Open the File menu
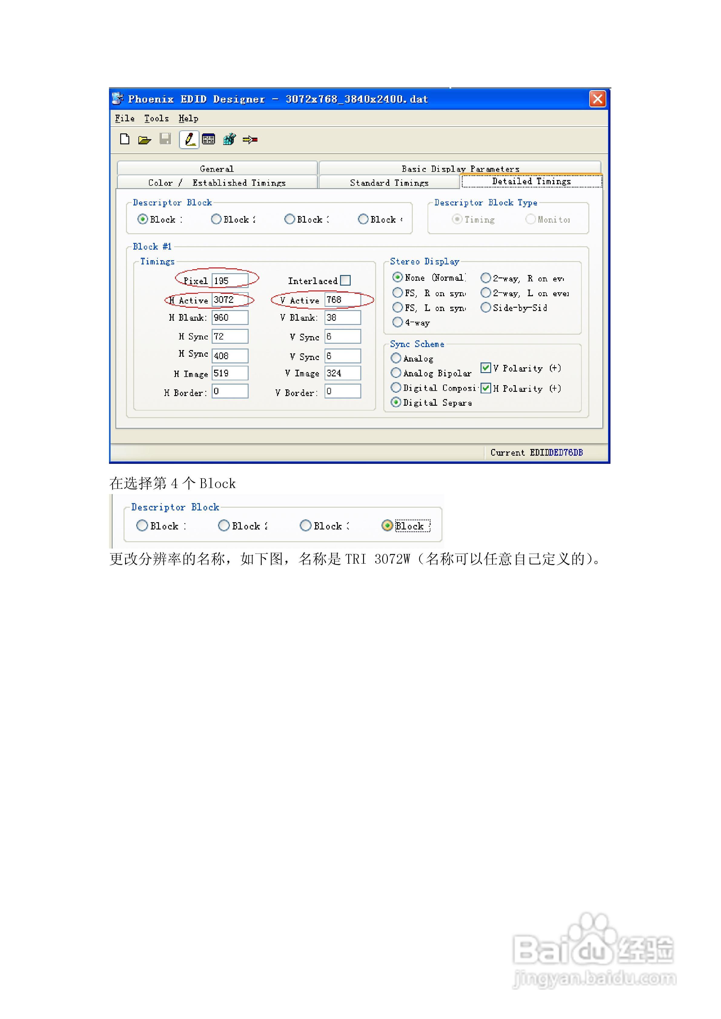721x1019 pixels. pos(124,119)
